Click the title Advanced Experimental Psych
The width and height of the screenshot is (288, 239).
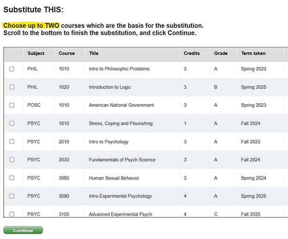pyautogui.click(x=120, y=214)
